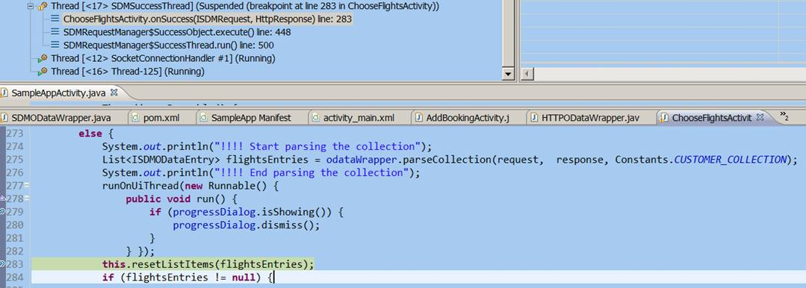Click the Java icon on HTTPODataWrapper.jav tab
The height and width of the screenshot is (288, 806).
pyautogui.click(x=535, y=118)
